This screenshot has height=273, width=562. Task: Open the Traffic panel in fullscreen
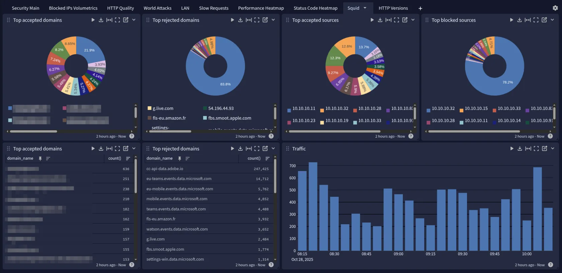tap(536, 149)
